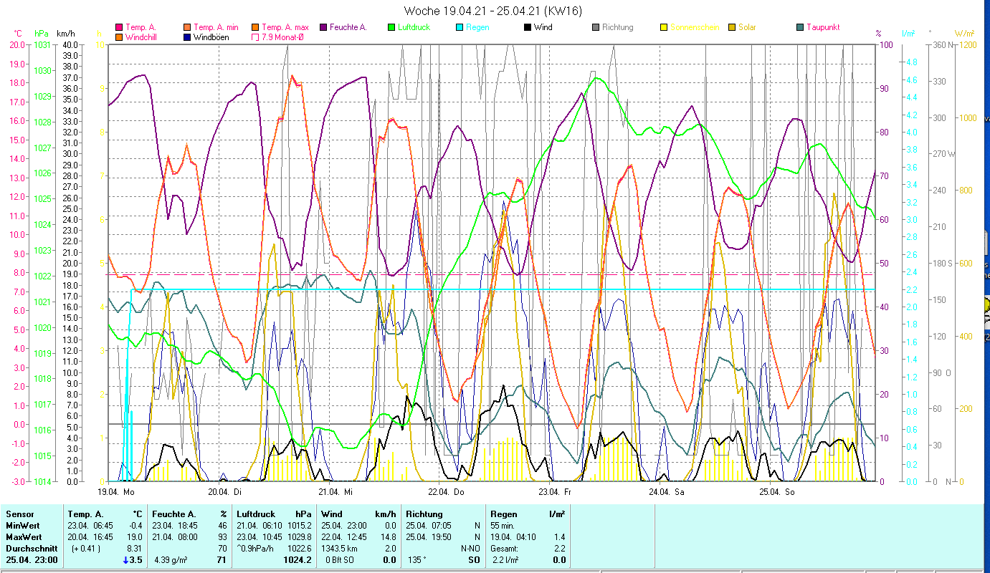Screen dimensions: 990x573
Task: Click the yellow Sonnenschein legend swatch
Action: click(x=664, y=27)
